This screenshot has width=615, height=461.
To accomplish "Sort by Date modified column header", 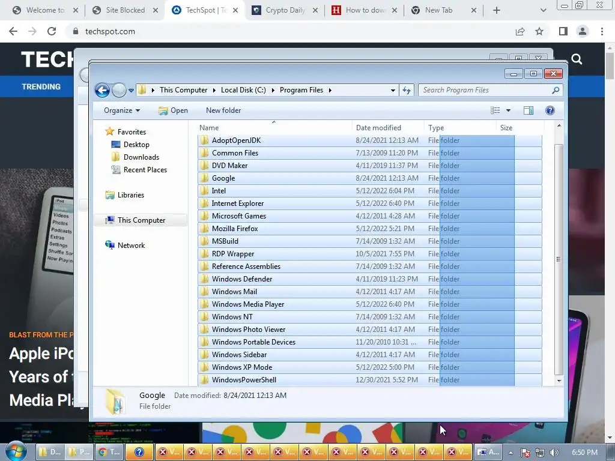I will click(388, 128).
